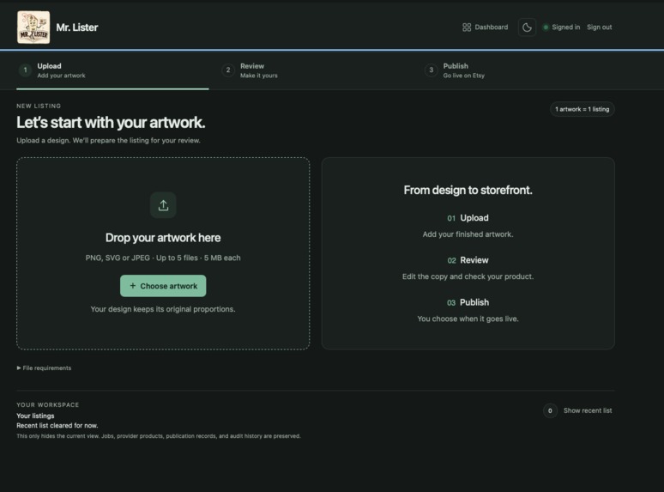Click the step 1 circle for Upload
Screen dimensions: 664x492
25,70
